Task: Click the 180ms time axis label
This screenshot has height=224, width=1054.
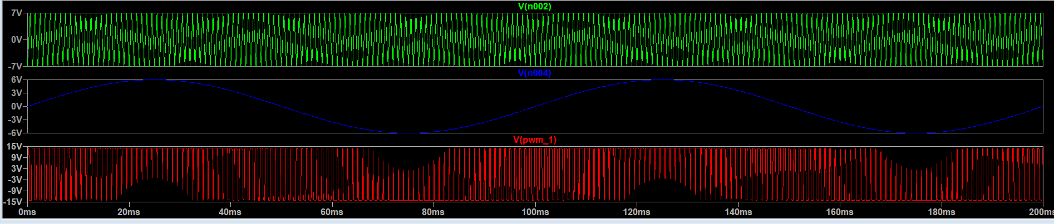Action: 941,212
